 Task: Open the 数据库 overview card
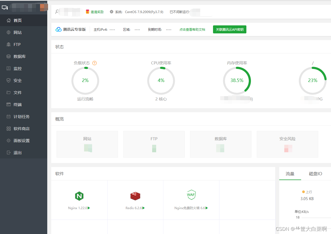coord(221,144)
